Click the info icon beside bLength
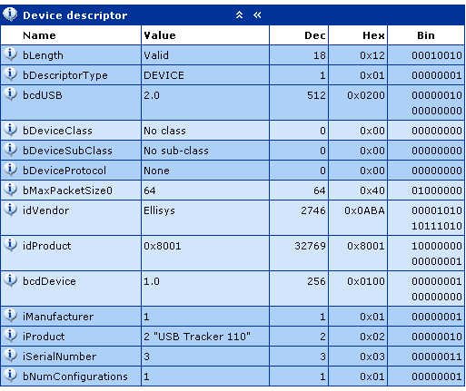466x391 pixels. tap(10, 54)
